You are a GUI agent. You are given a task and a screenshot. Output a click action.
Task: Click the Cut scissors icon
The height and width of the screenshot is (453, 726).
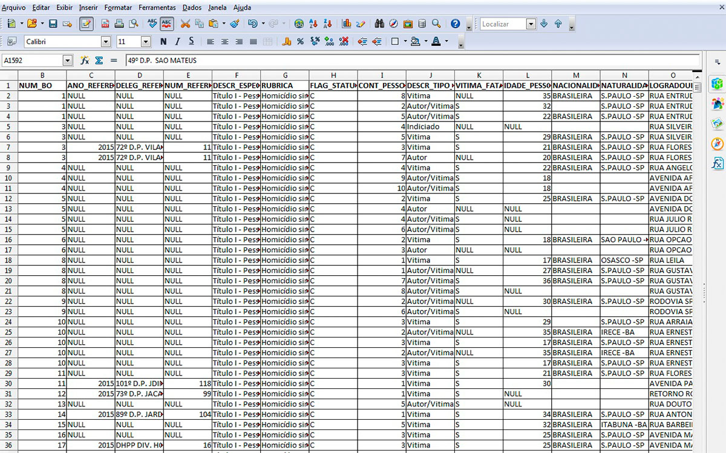[x=185, y=24]
